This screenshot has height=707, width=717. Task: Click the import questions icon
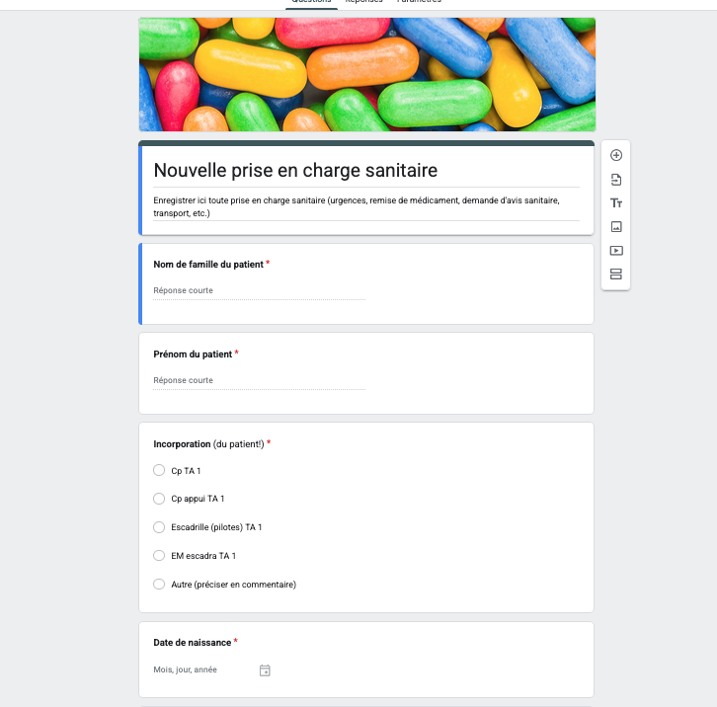[x=616, y=179]
